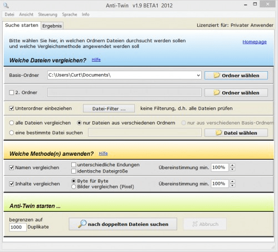Toggle Inhalte vergleichen checkbox

[x=12, y=184]
